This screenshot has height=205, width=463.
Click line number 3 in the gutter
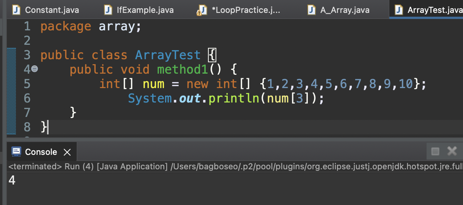(x=27, y=55)
